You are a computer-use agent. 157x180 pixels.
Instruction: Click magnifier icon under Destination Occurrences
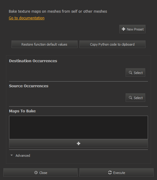pos(130,72)
